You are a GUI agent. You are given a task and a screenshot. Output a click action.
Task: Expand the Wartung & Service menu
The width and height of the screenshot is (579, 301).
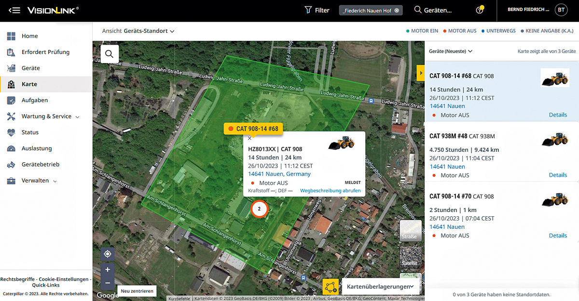tap(50, 116)
